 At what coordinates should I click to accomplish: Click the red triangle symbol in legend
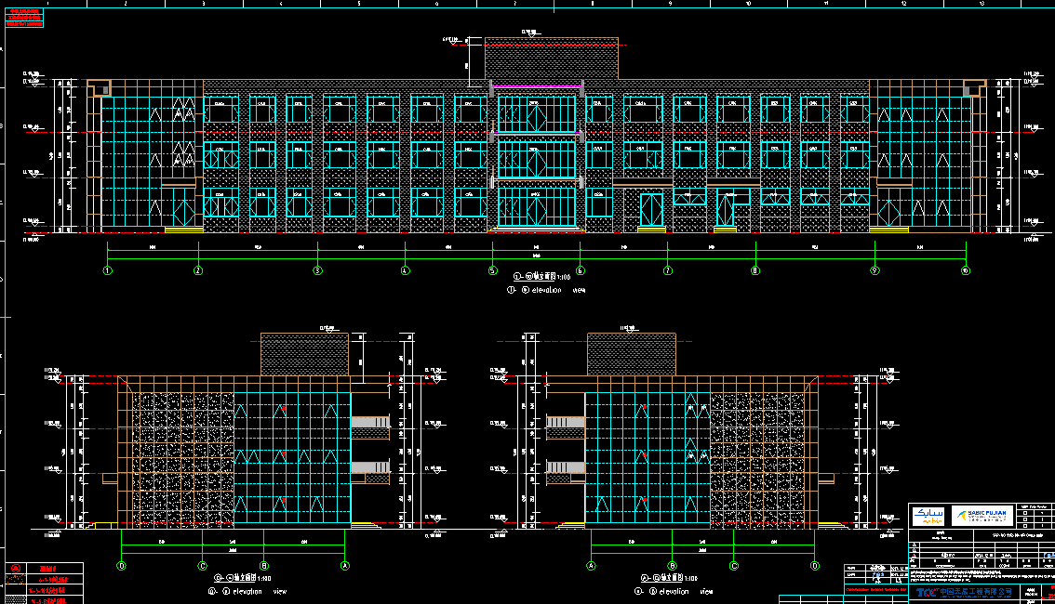[14, 568]
